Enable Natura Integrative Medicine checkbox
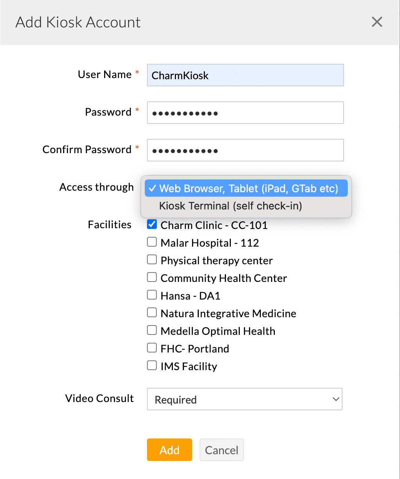 click(x=152, y=313)
